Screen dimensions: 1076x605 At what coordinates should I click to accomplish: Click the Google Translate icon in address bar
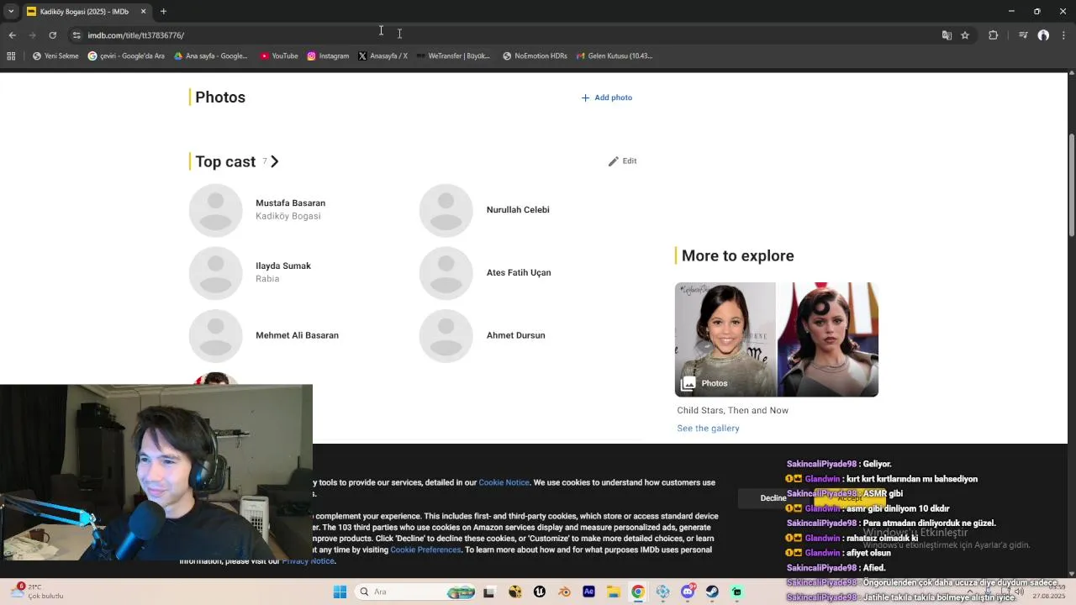click(947, 35)
